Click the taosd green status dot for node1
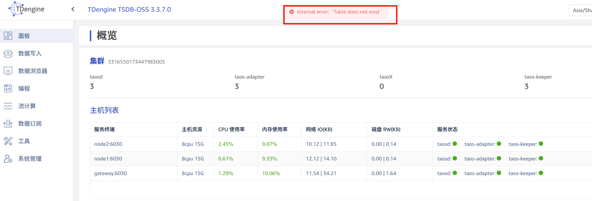This screenshot has height=201, width=592. (x=455, y=158)
